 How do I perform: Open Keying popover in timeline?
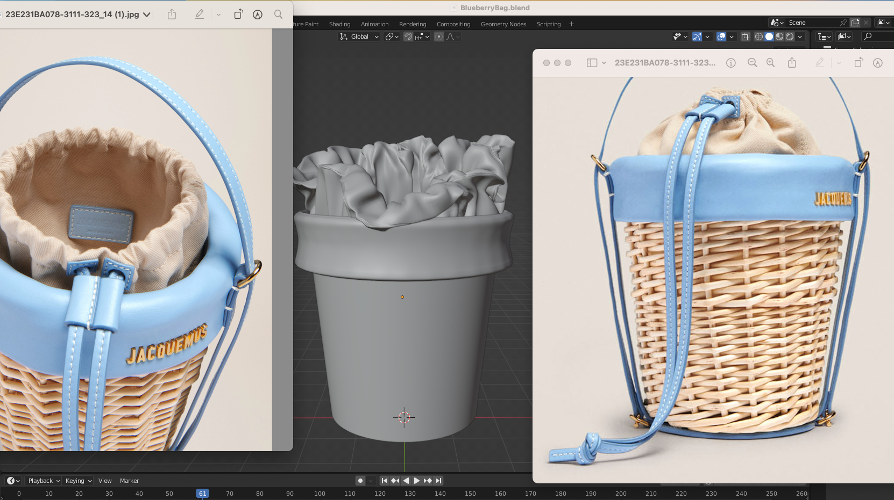coord(78,481)
